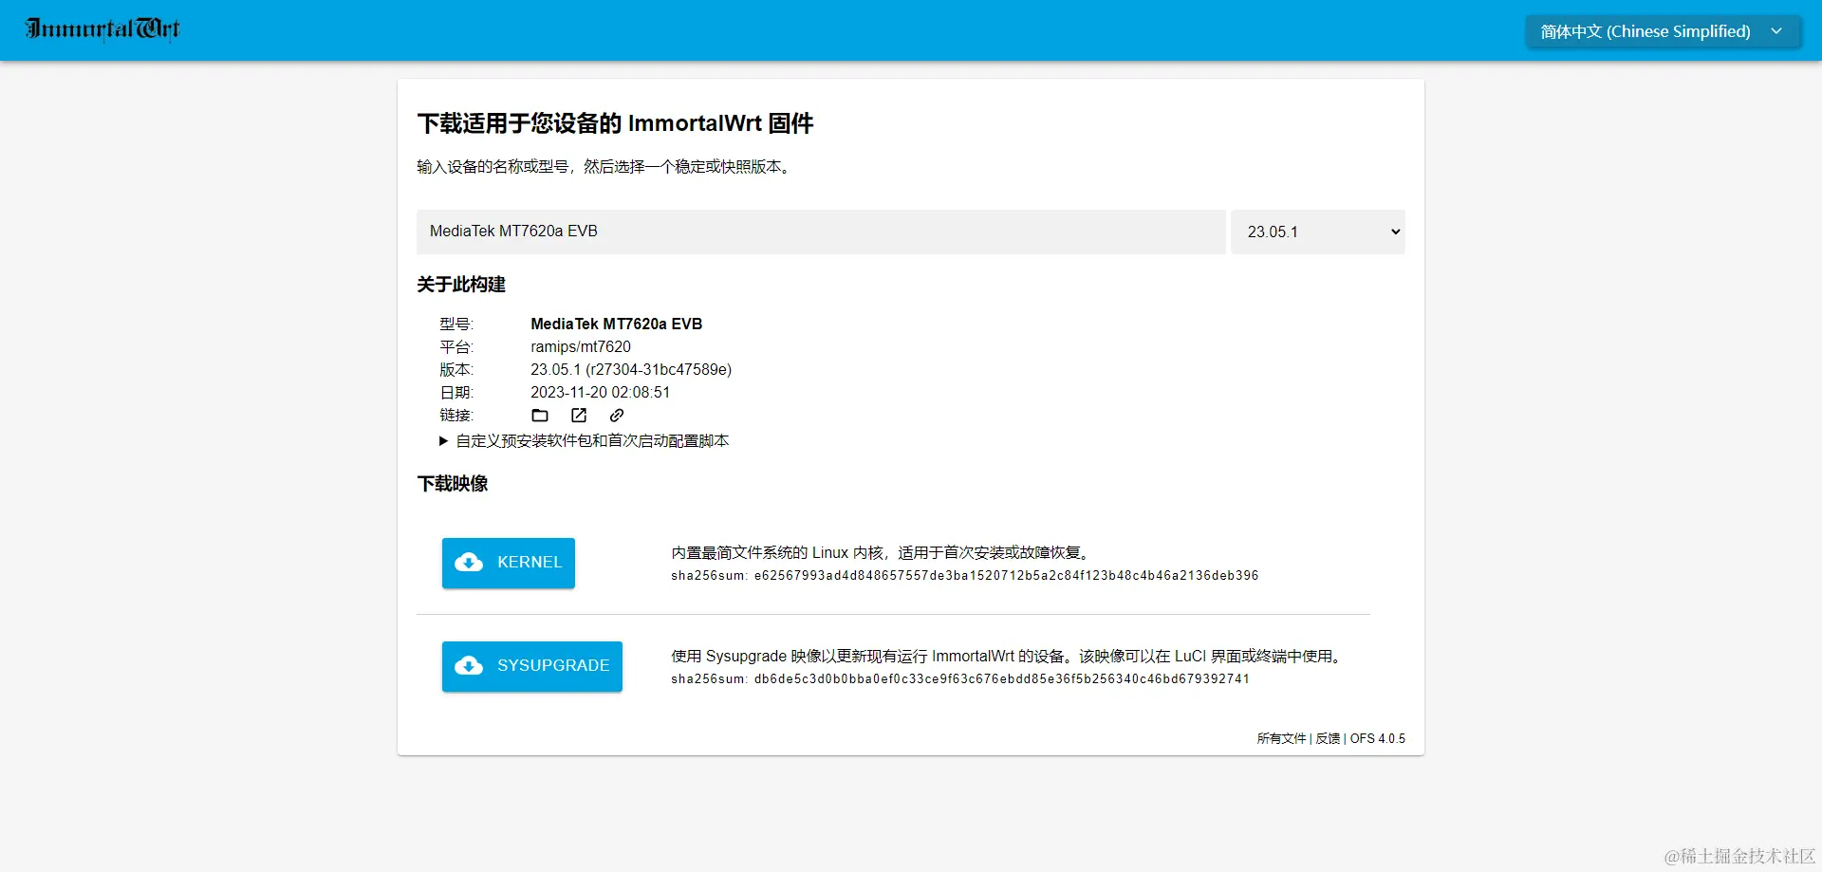Click the chain link icon to copy link
The width and height of the screenshot is (1822, 872).
pos(615,415)
